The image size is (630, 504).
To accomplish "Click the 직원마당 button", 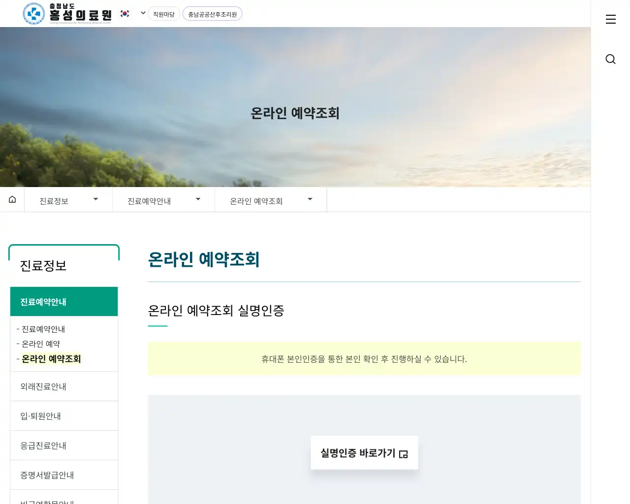I will tap(164, 14).
